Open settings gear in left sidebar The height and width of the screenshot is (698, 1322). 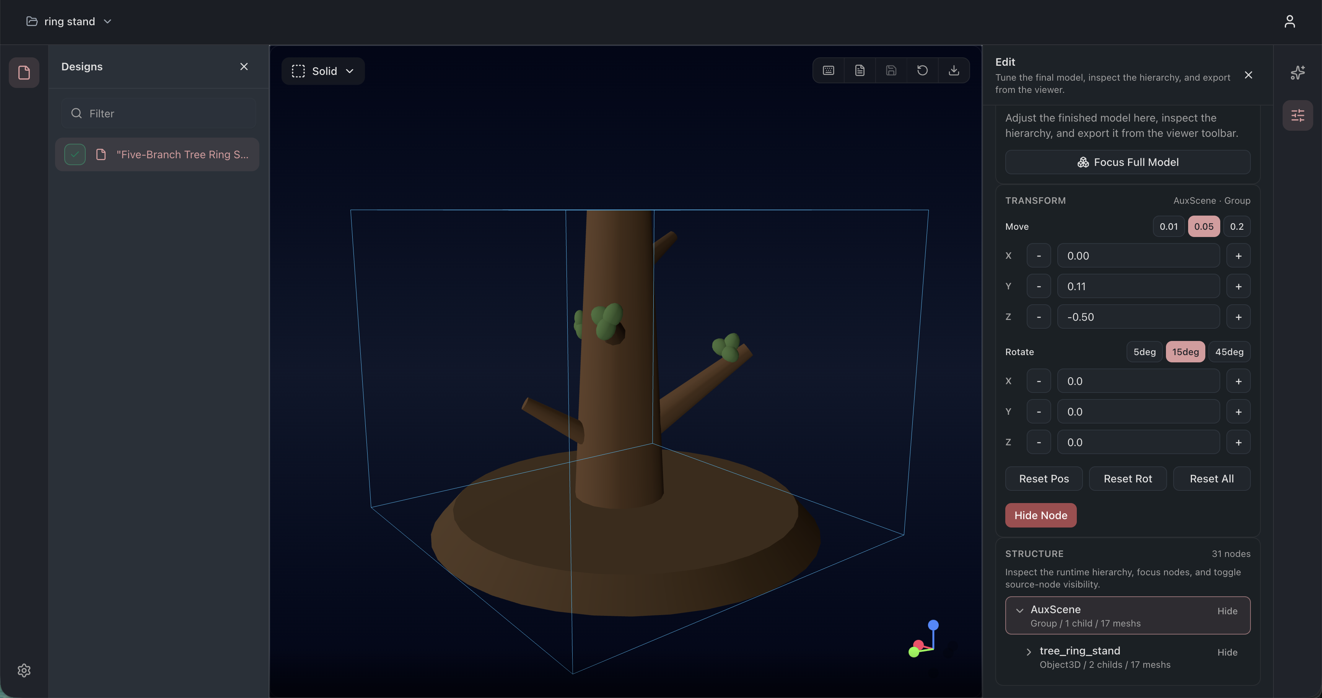24,670
